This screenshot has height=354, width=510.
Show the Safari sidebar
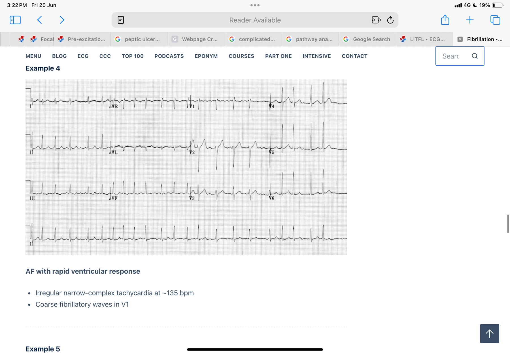click(x=15, y=20)
